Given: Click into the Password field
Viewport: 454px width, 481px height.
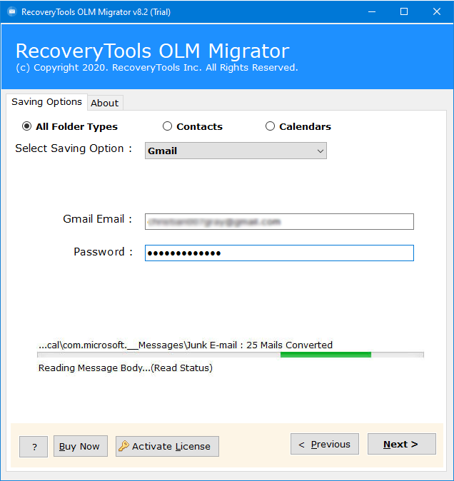Looking at the screenshot, I should coord(279,253).
